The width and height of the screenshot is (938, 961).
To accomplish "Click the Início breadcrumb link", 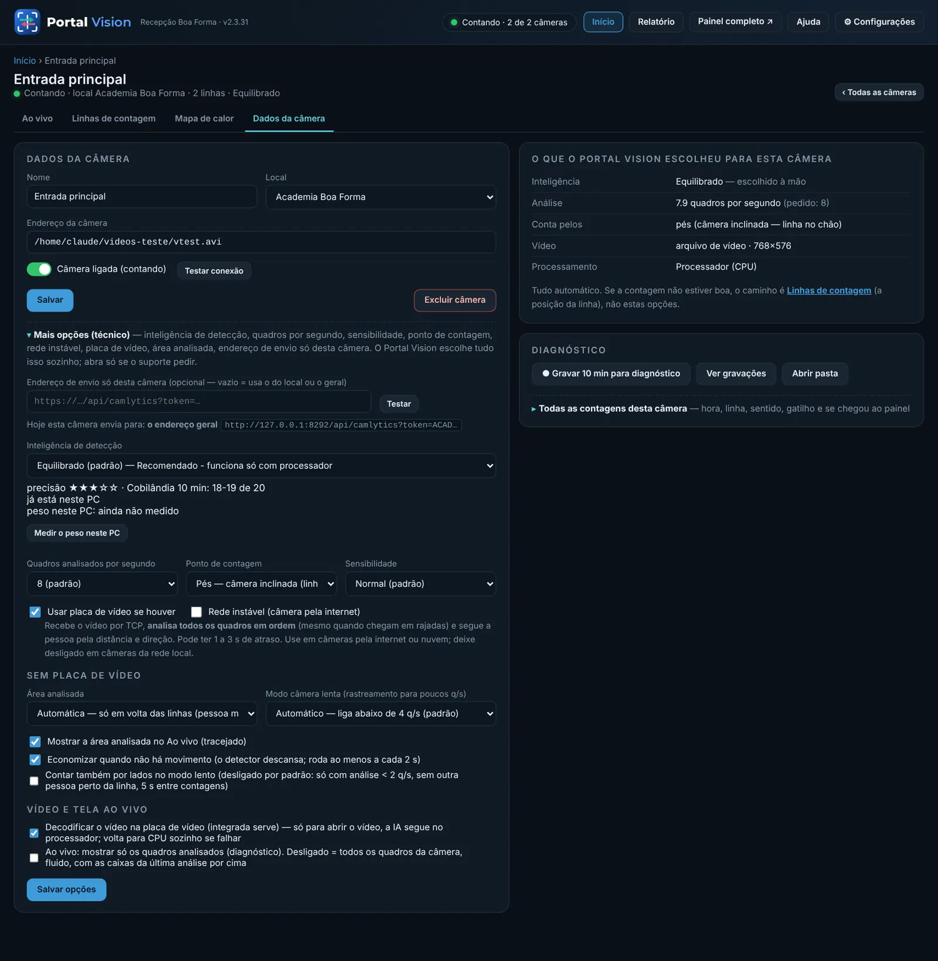I will click(25, 60).
